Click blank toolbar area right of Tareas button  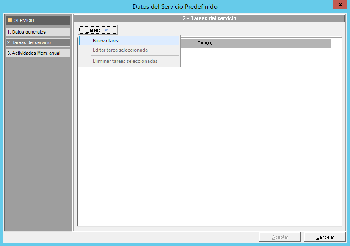tap(229, 30)
